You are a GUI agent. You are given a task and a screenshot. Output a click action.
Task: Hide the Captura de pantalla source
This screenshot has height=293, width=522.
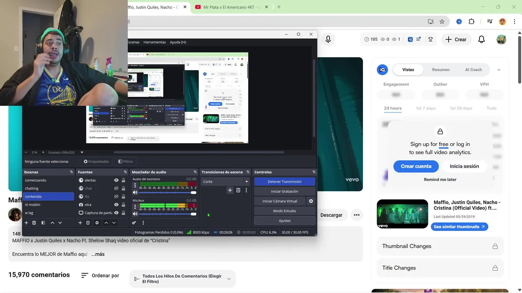click(116, 213)
